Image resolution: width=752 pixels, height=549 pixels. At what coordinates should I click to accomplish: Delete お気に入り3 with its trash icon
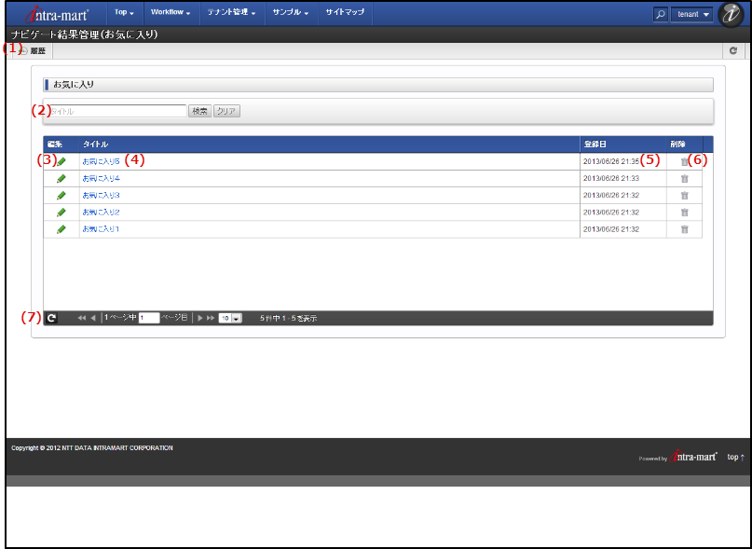tap(684, 196)
